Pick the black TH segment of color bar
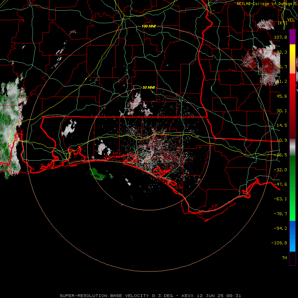Image resolution: width=298 pixels, height=298 pixels. tap(292, 258)
